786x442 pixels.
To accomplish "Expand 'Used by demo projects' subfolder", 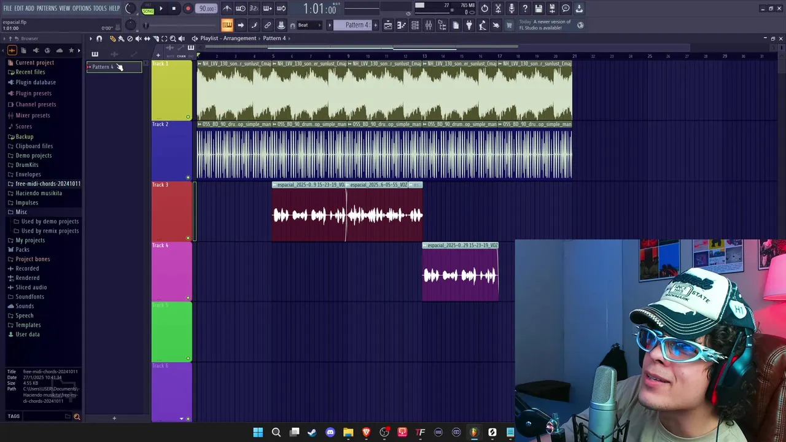I will 50,222.
